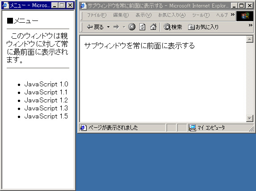Click the Stop loading icon
256x191 pixels.
pos(132,27)
